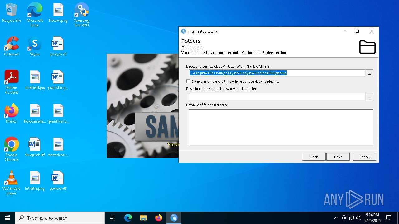
Task: Select the startedcorr image file icon
Action: pos(58,147)
